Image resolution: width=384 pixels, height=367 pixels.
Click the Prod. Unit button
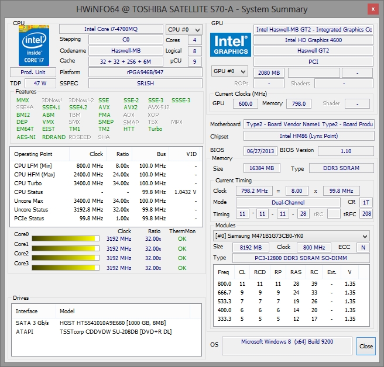pos(33,72)
